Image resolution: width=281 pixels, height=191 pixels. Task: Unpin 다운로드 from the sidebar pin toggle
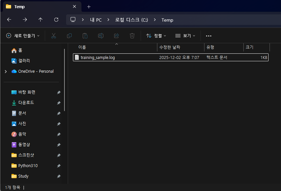click(59, 103)
